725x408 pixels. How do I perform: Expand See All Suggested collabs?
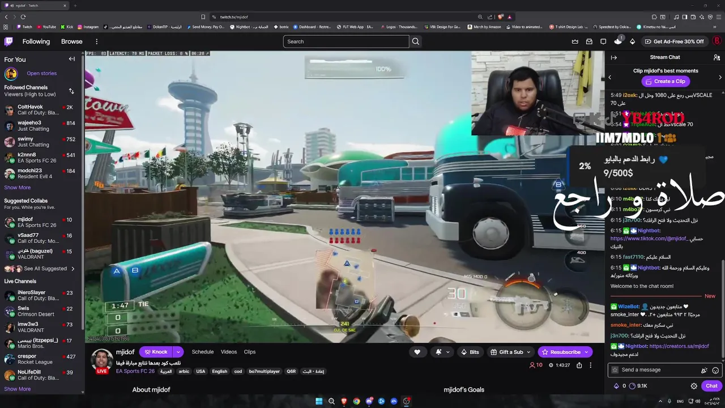coord(40,269)
